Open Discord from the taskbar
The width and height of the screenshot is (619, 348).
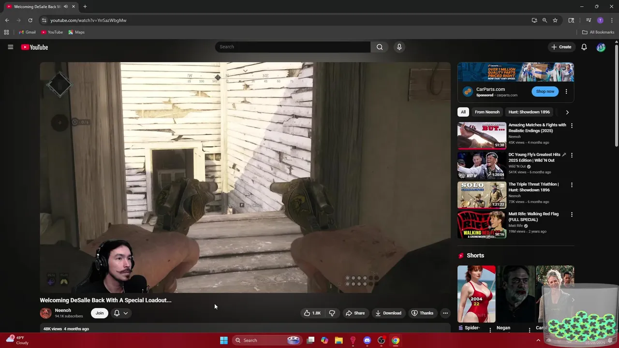(x=367, y=340)
